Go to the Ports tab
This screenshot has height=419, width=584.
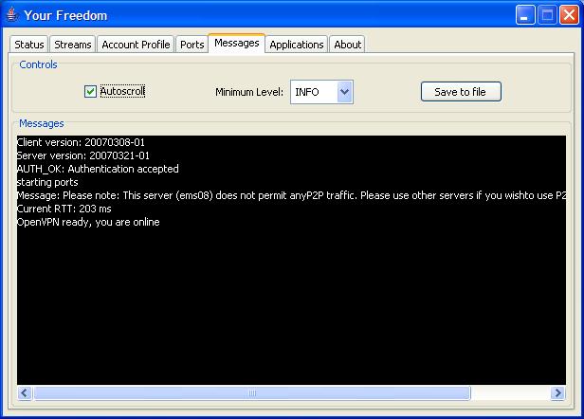[x=192, y=45]
